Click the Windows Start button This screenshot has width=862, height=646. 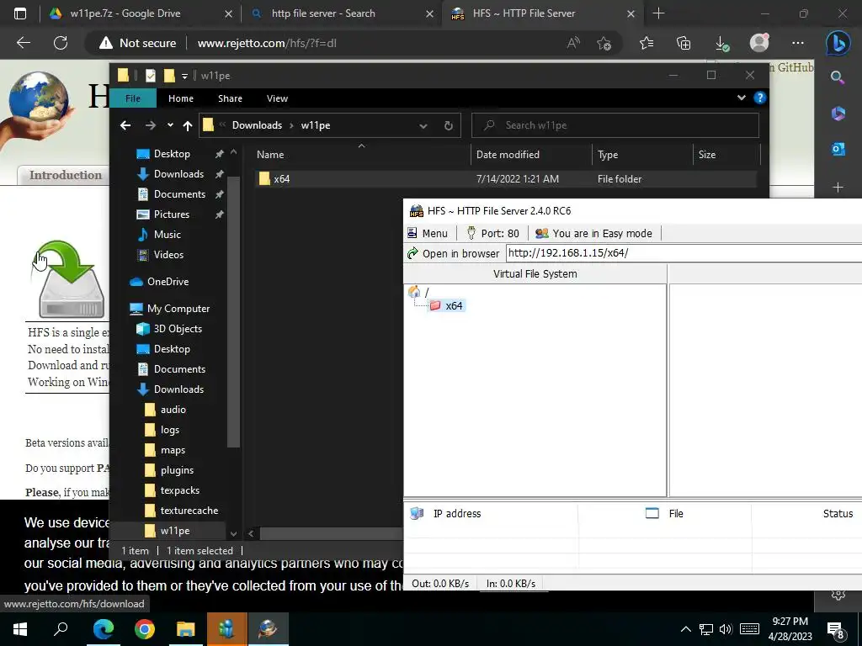[x=20, y=629]
